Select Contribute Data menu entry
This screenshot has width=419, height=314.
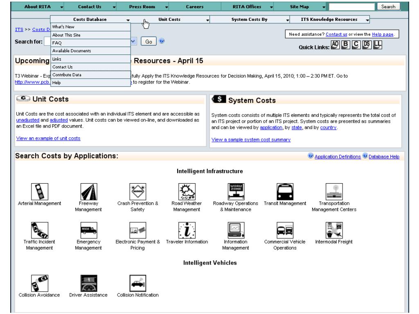[x=90, y=75]
